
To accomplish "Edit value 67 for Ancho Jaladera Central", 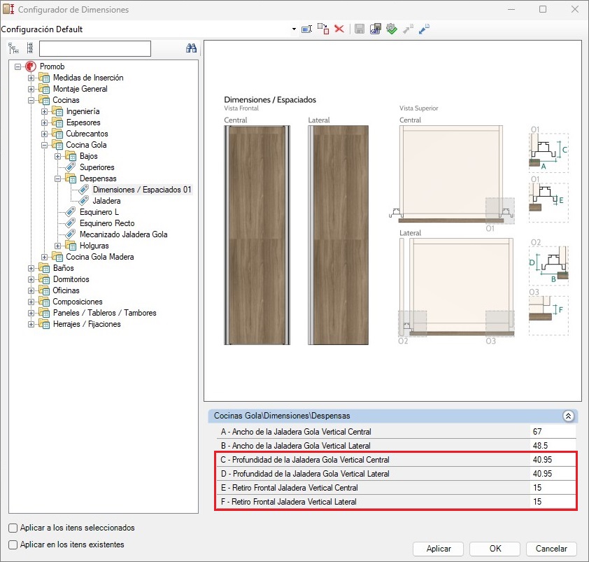I will [x=553, y=432].
